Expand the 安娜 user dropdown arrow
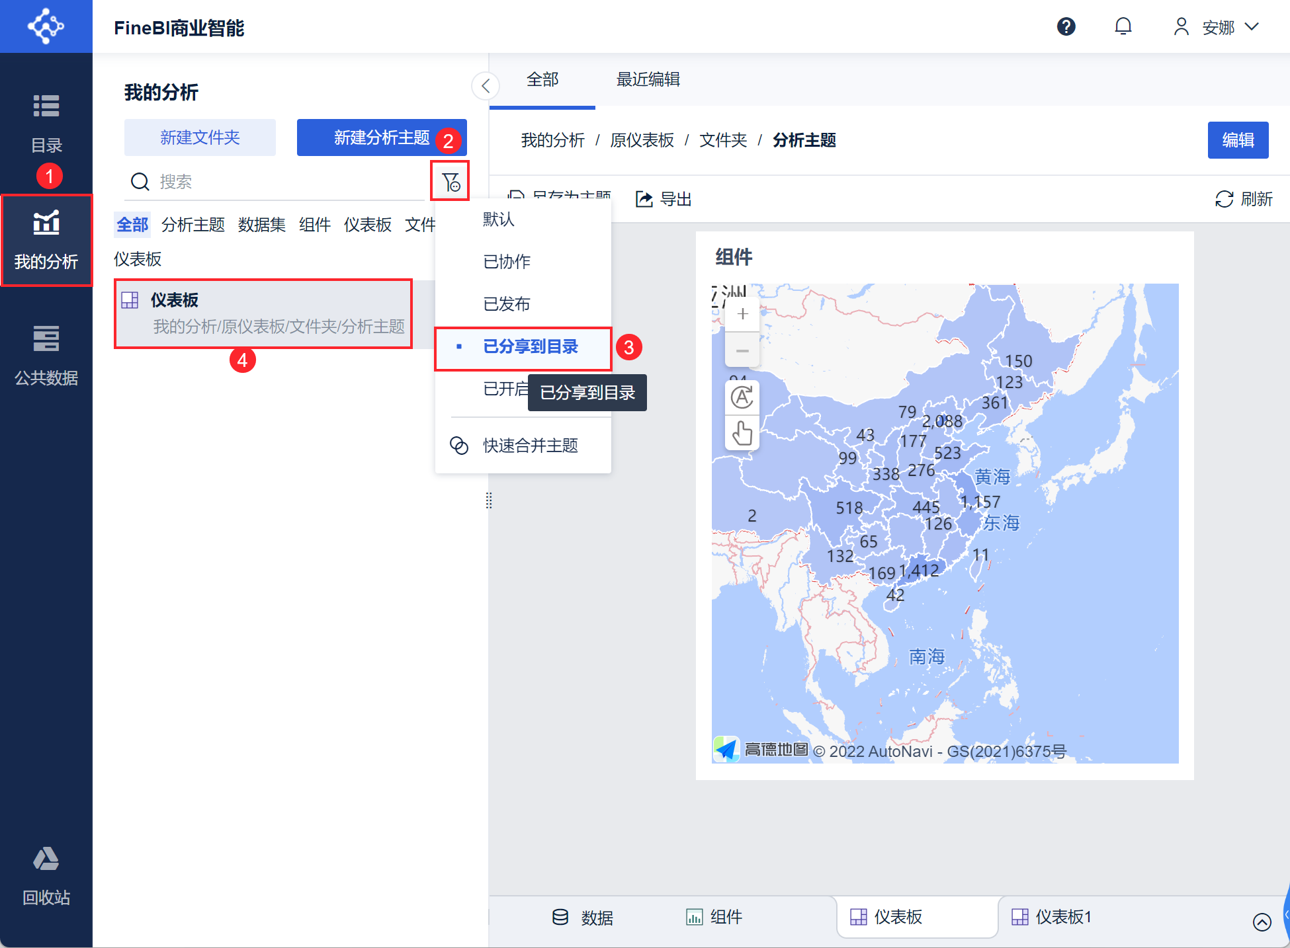Screen dimensions: 1290x948 [1252, 26]
